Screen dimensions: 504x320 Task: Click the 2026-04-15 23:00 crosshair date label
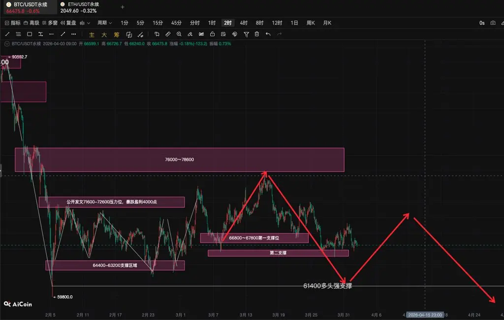[425, 315]
